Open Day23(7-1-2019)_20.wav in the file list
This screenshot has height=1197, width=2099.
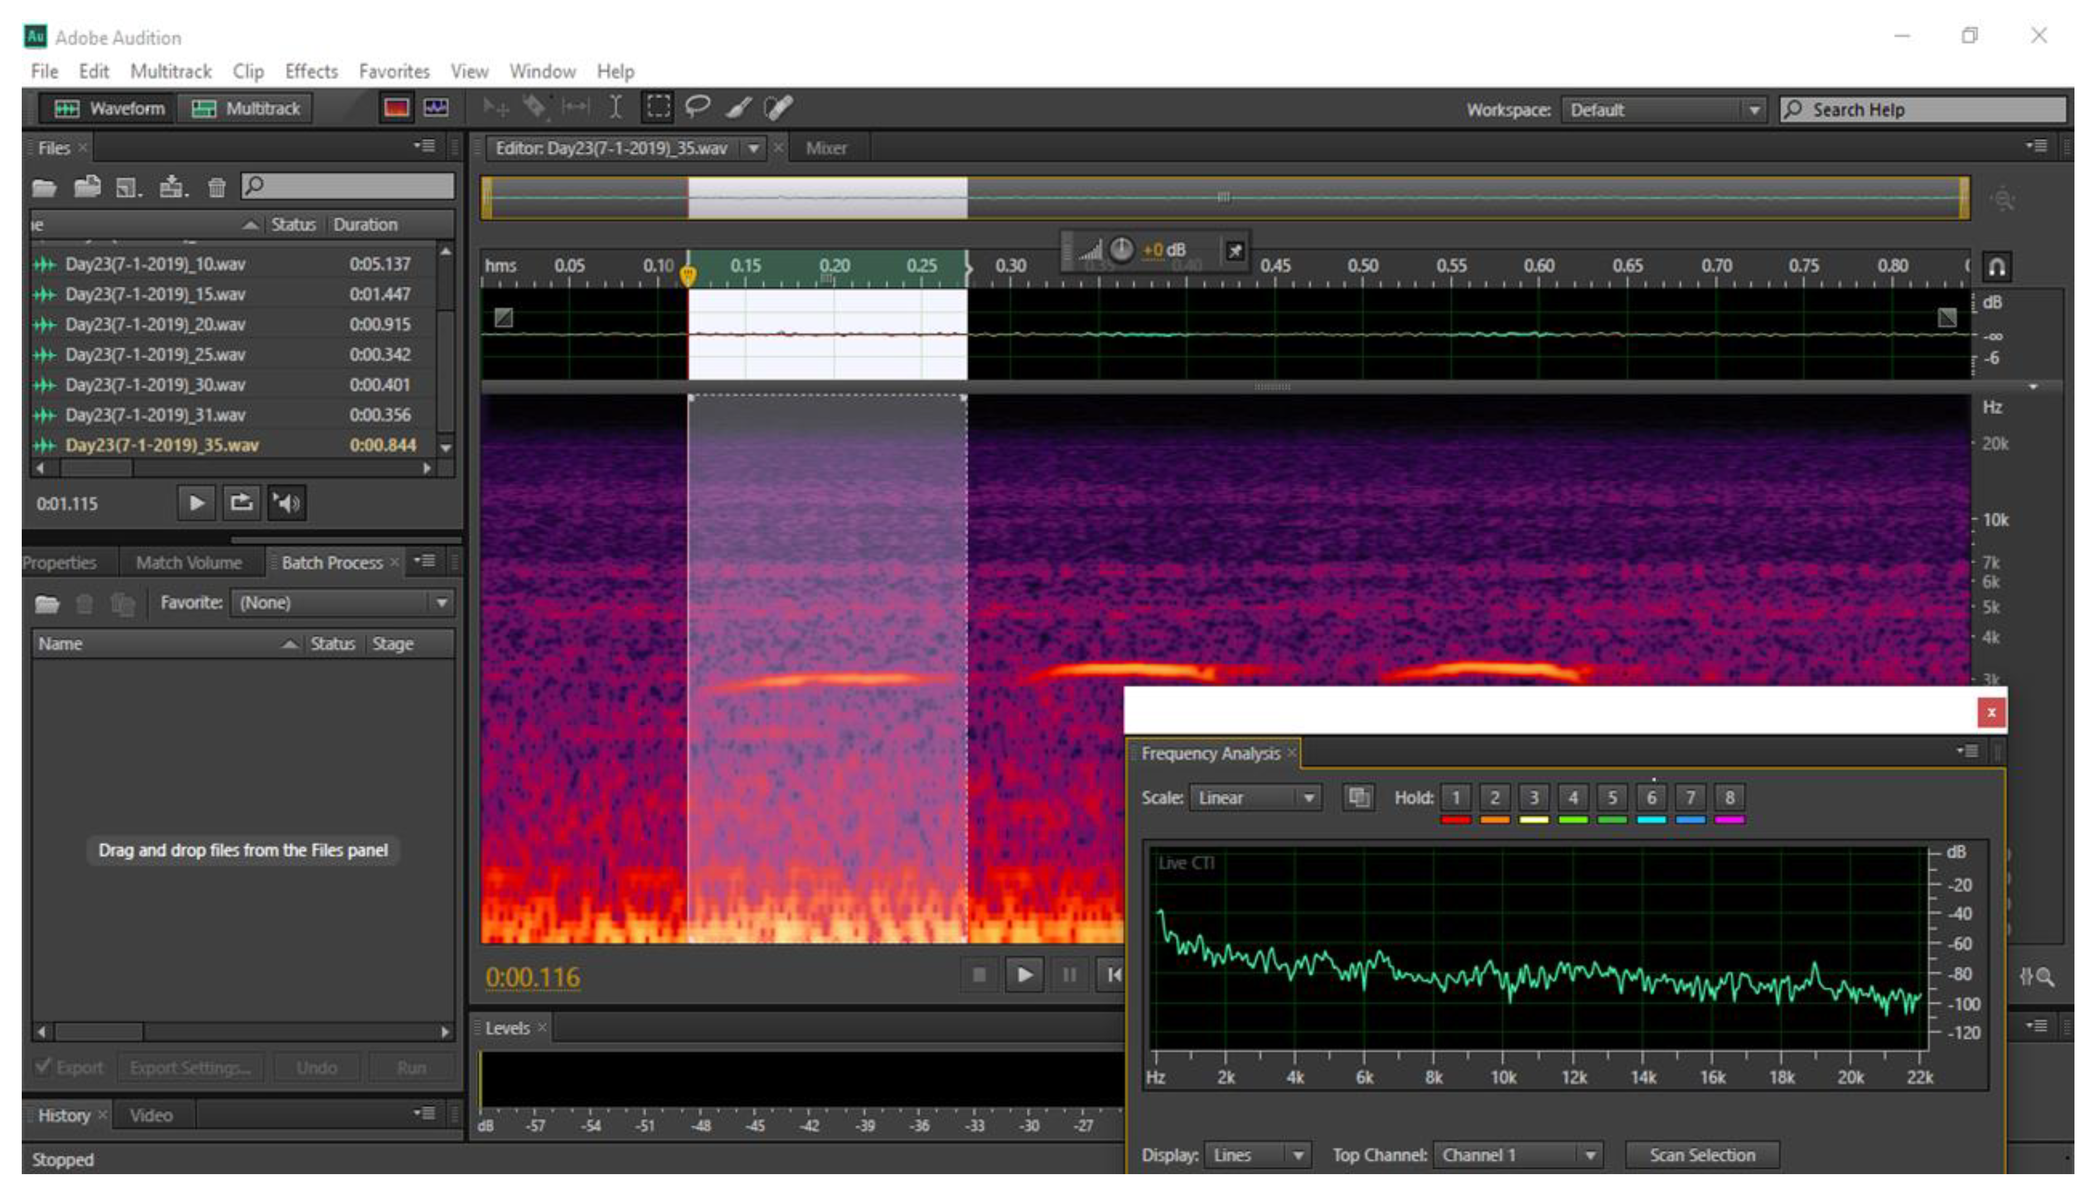click(x=156, y=324)
